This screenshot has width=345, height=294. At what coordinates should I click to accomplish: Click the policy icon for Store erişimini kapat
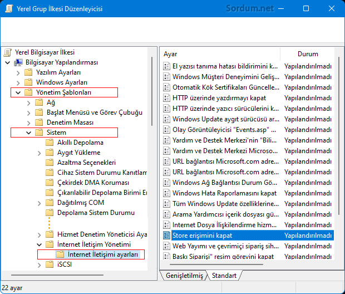click(x=166, y=236)
